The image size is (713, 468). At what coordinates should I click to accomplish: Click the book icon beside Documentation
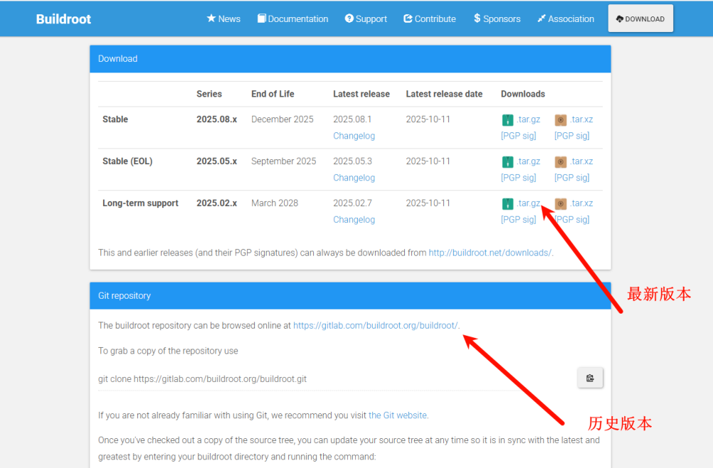pos(261,18)
